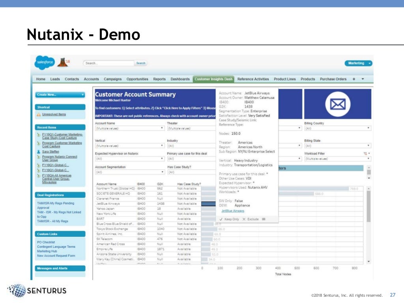Click the G2K column header
This screenshot has height=303, width=404.
coord(160,184)
